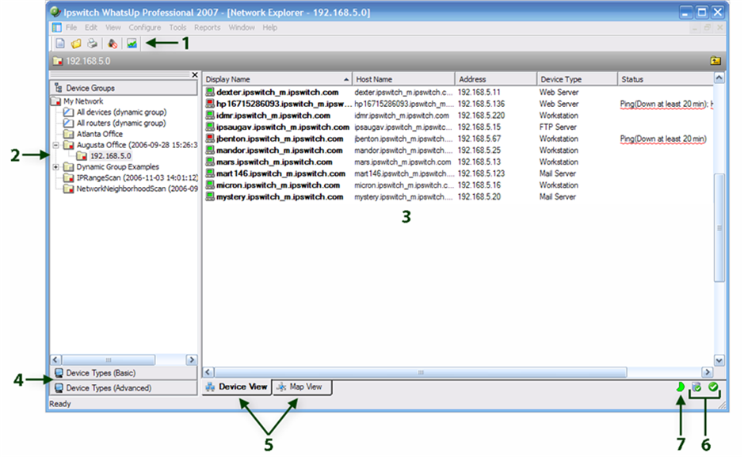Switch to the Map View tab
This screenshot has width=744, height=457.
[302, 387]
